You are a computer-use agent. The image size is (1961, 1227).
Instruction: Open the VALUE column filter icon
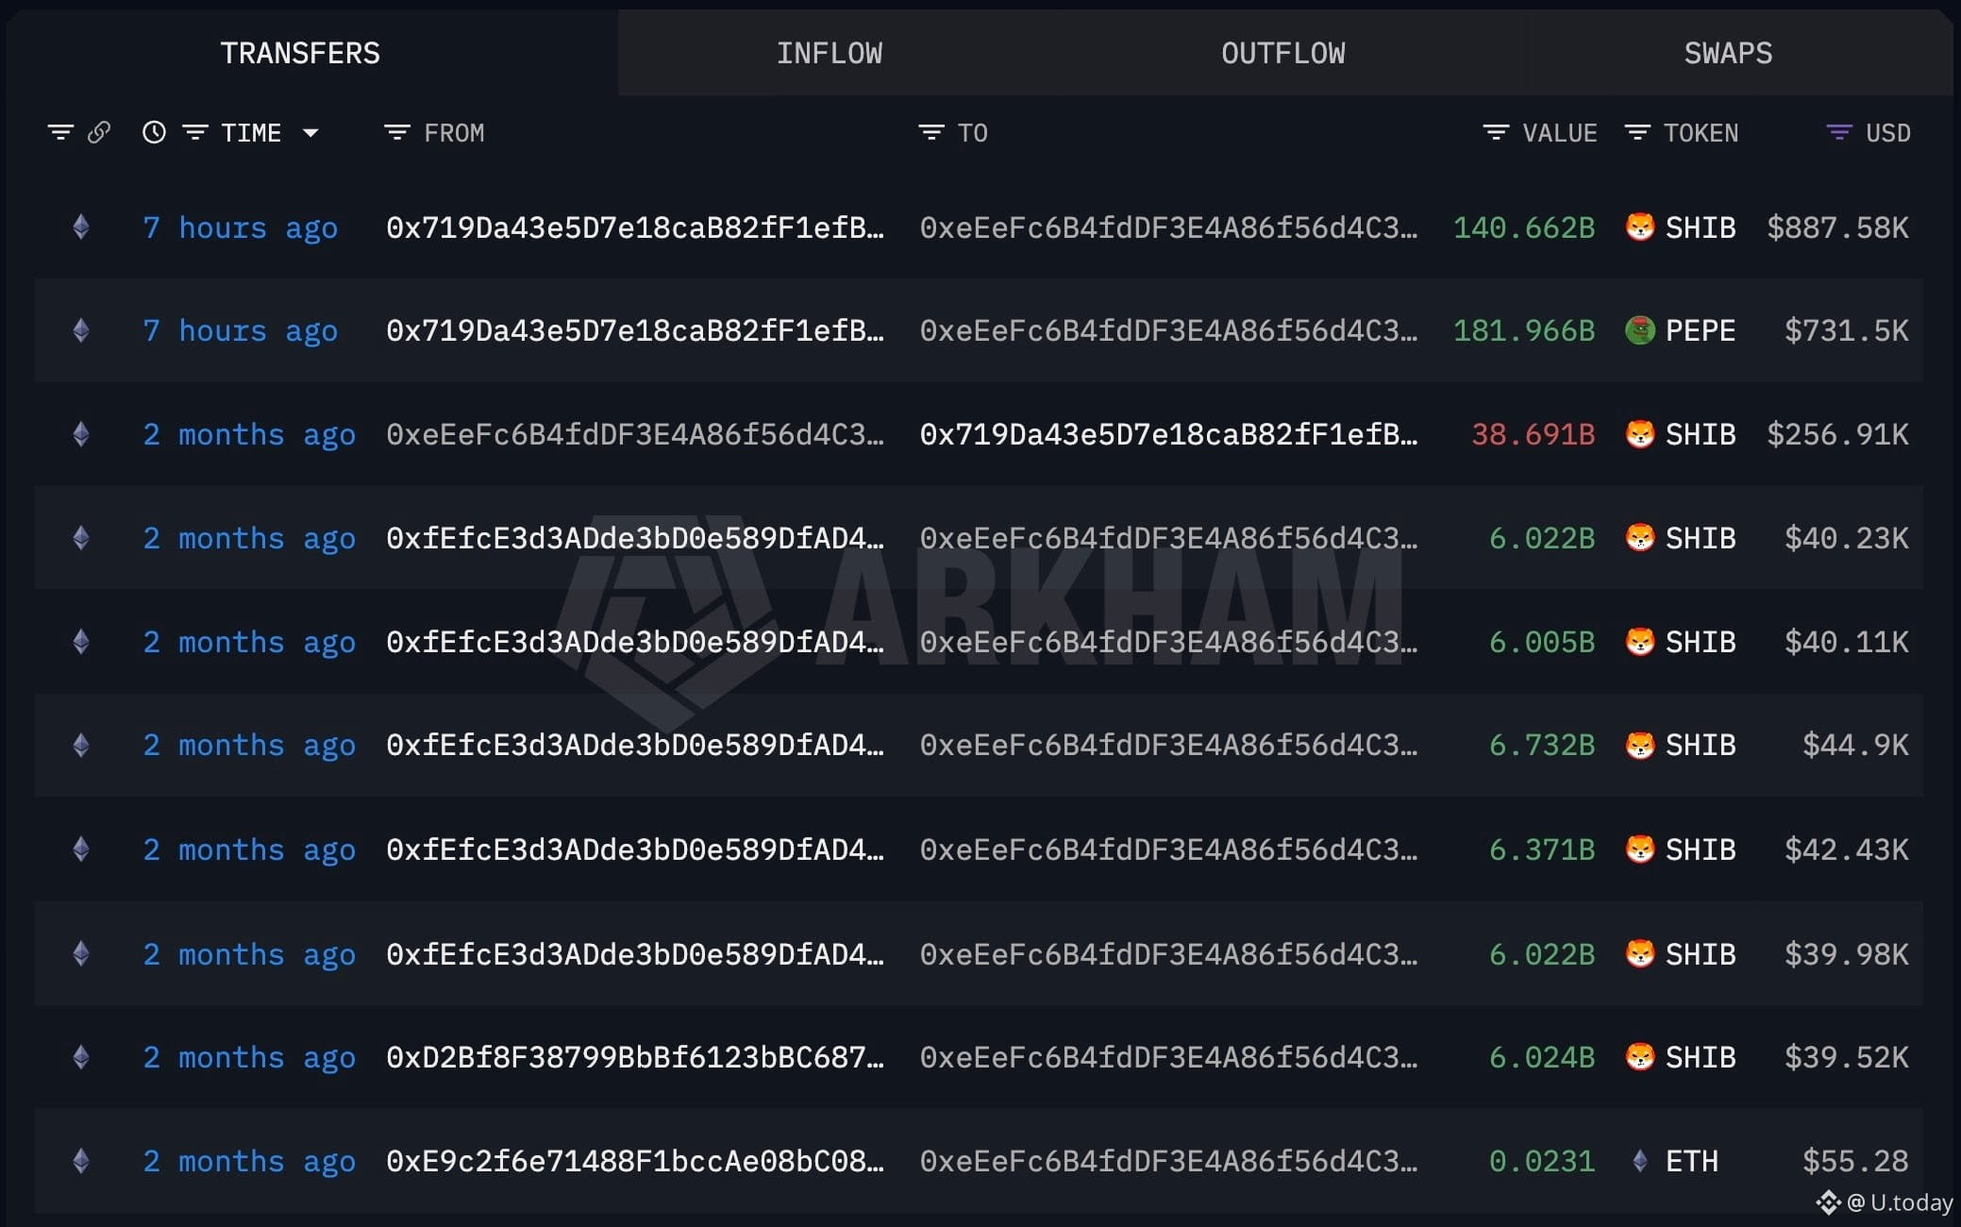(x=1496, y=132)
